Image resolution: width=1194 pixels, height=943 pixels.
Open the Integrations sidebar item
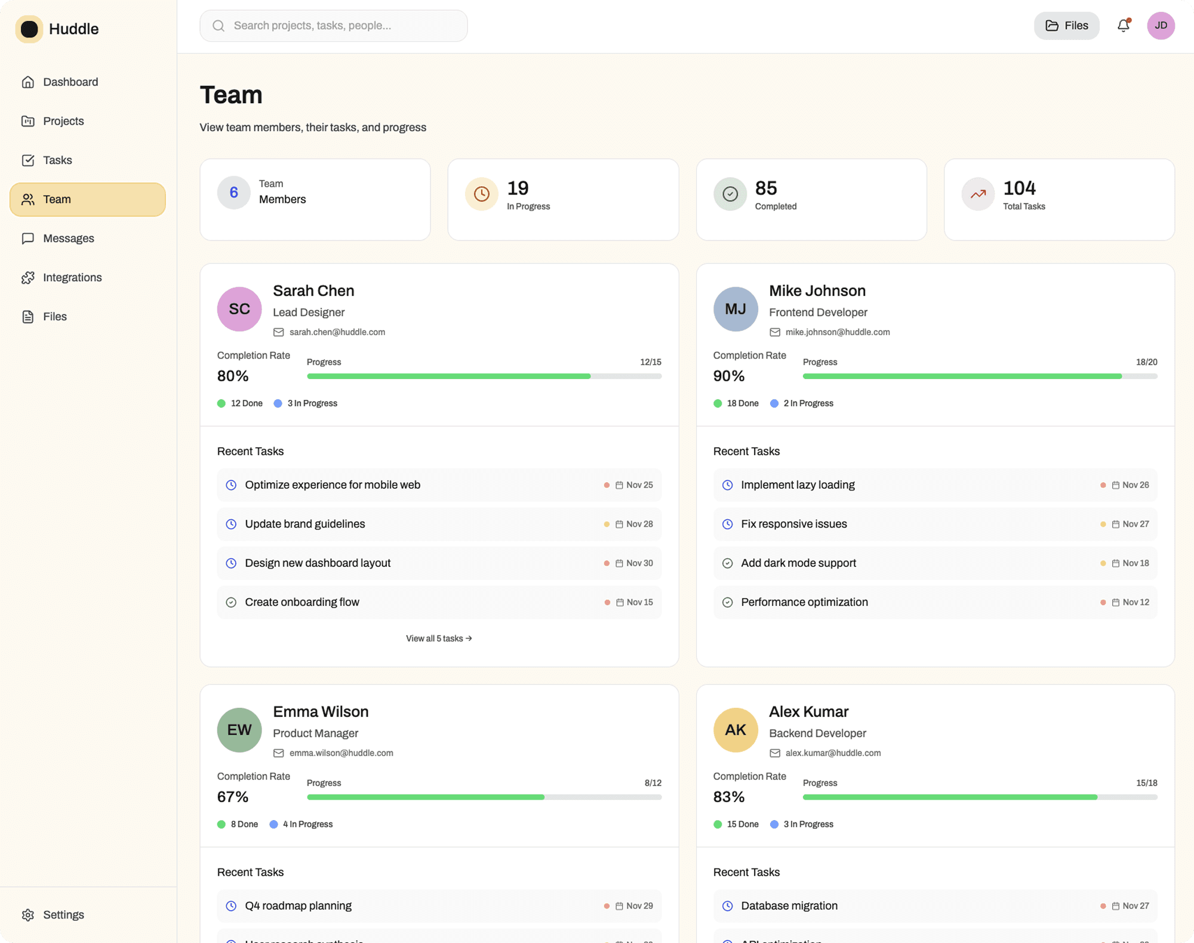pyautogui.click(x=72, y=278)
